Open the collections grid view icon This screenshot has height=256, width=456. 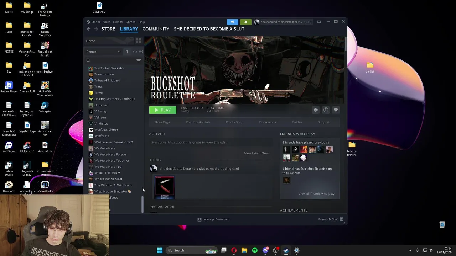point(139,41)
